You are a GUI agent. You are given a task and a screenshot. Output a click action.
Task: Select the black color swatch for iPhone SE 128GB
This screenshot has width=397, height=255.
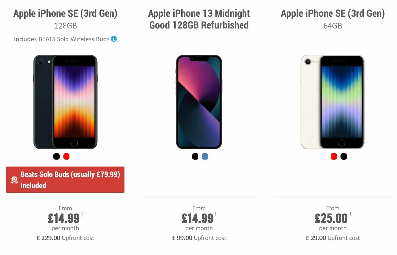[x=56, y=156]
